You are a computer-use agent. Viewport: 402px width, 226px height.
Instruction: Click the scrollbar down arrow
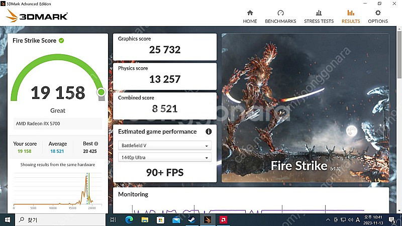[x=399, y=211]
